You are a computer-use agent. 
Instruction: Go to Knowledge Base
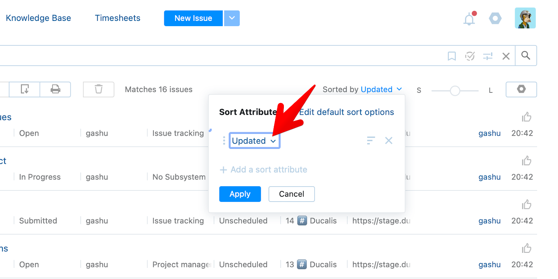pos(38,18)
